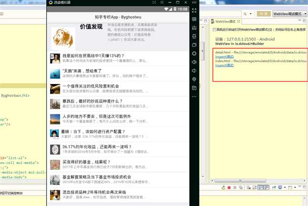Minimize the WebView debug panel

300,20
